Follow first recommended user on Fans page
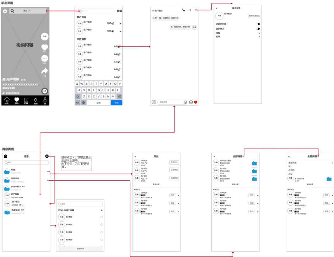The height and width of the screenshot is (257, 334). click(x=173, y=195)
